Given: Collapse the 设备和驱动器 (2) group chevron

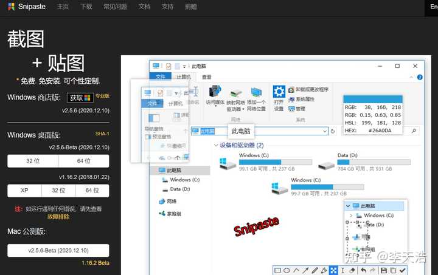Looking at the screenshot, I should [x=216, y=145].
